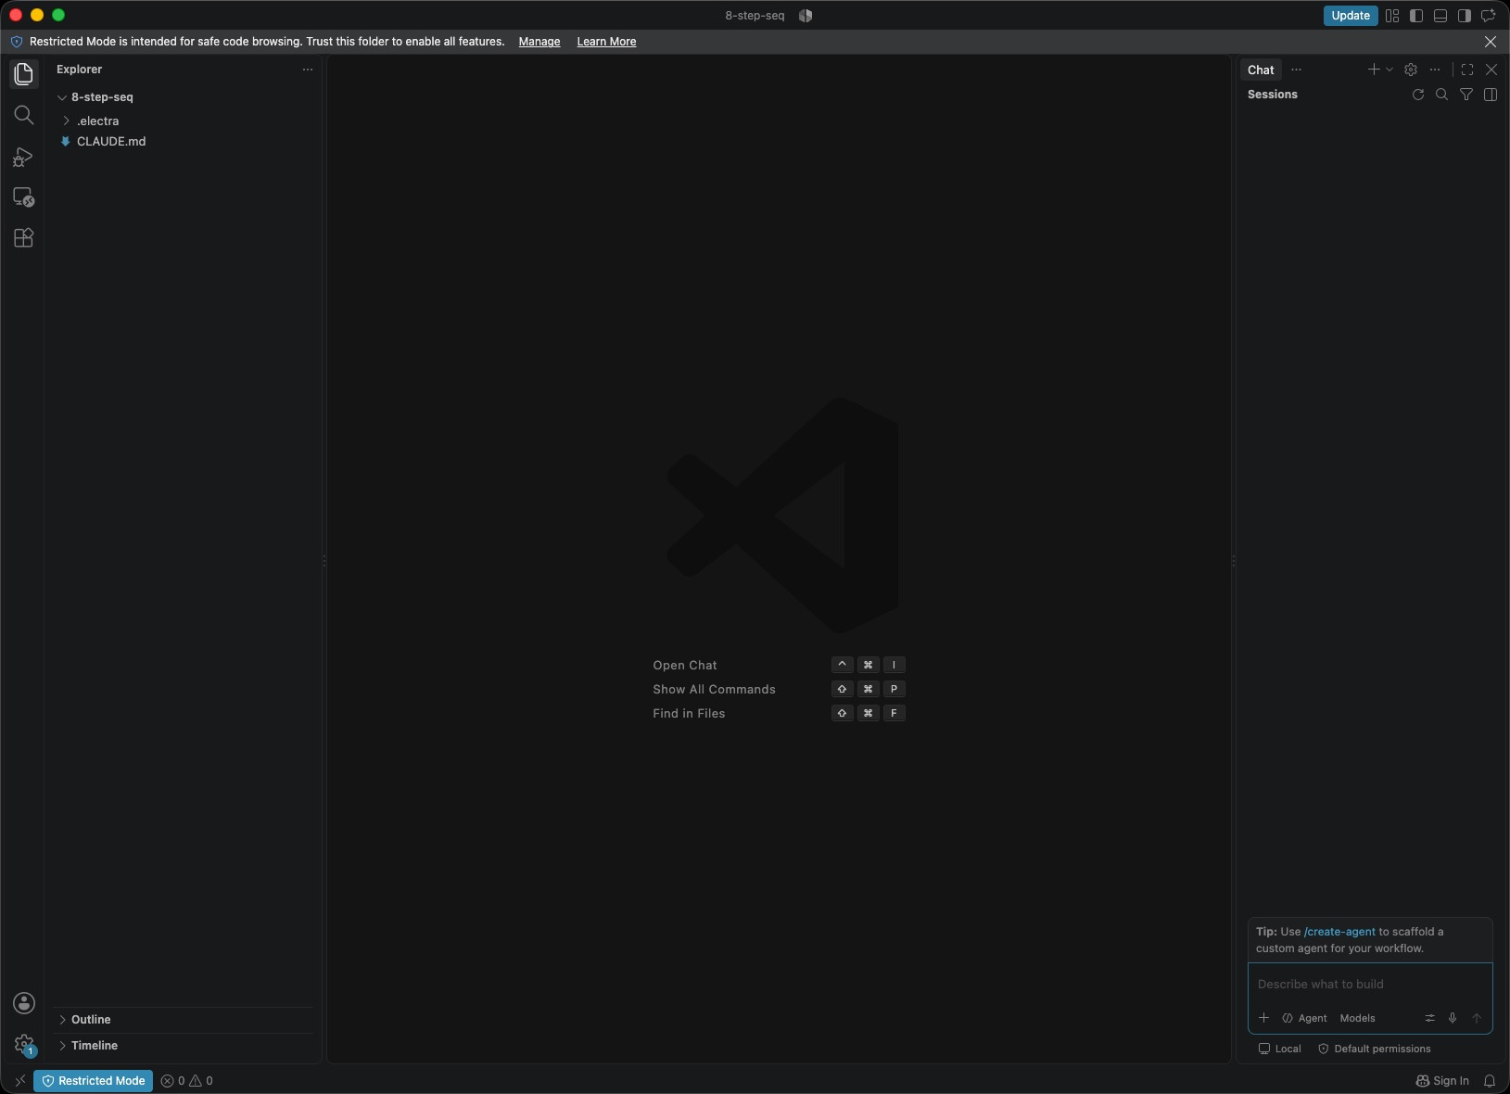Search the chat sessions
The height and width of the screenshot is (1094, 1510).
pyautogui.click(x=1441, y=95)
